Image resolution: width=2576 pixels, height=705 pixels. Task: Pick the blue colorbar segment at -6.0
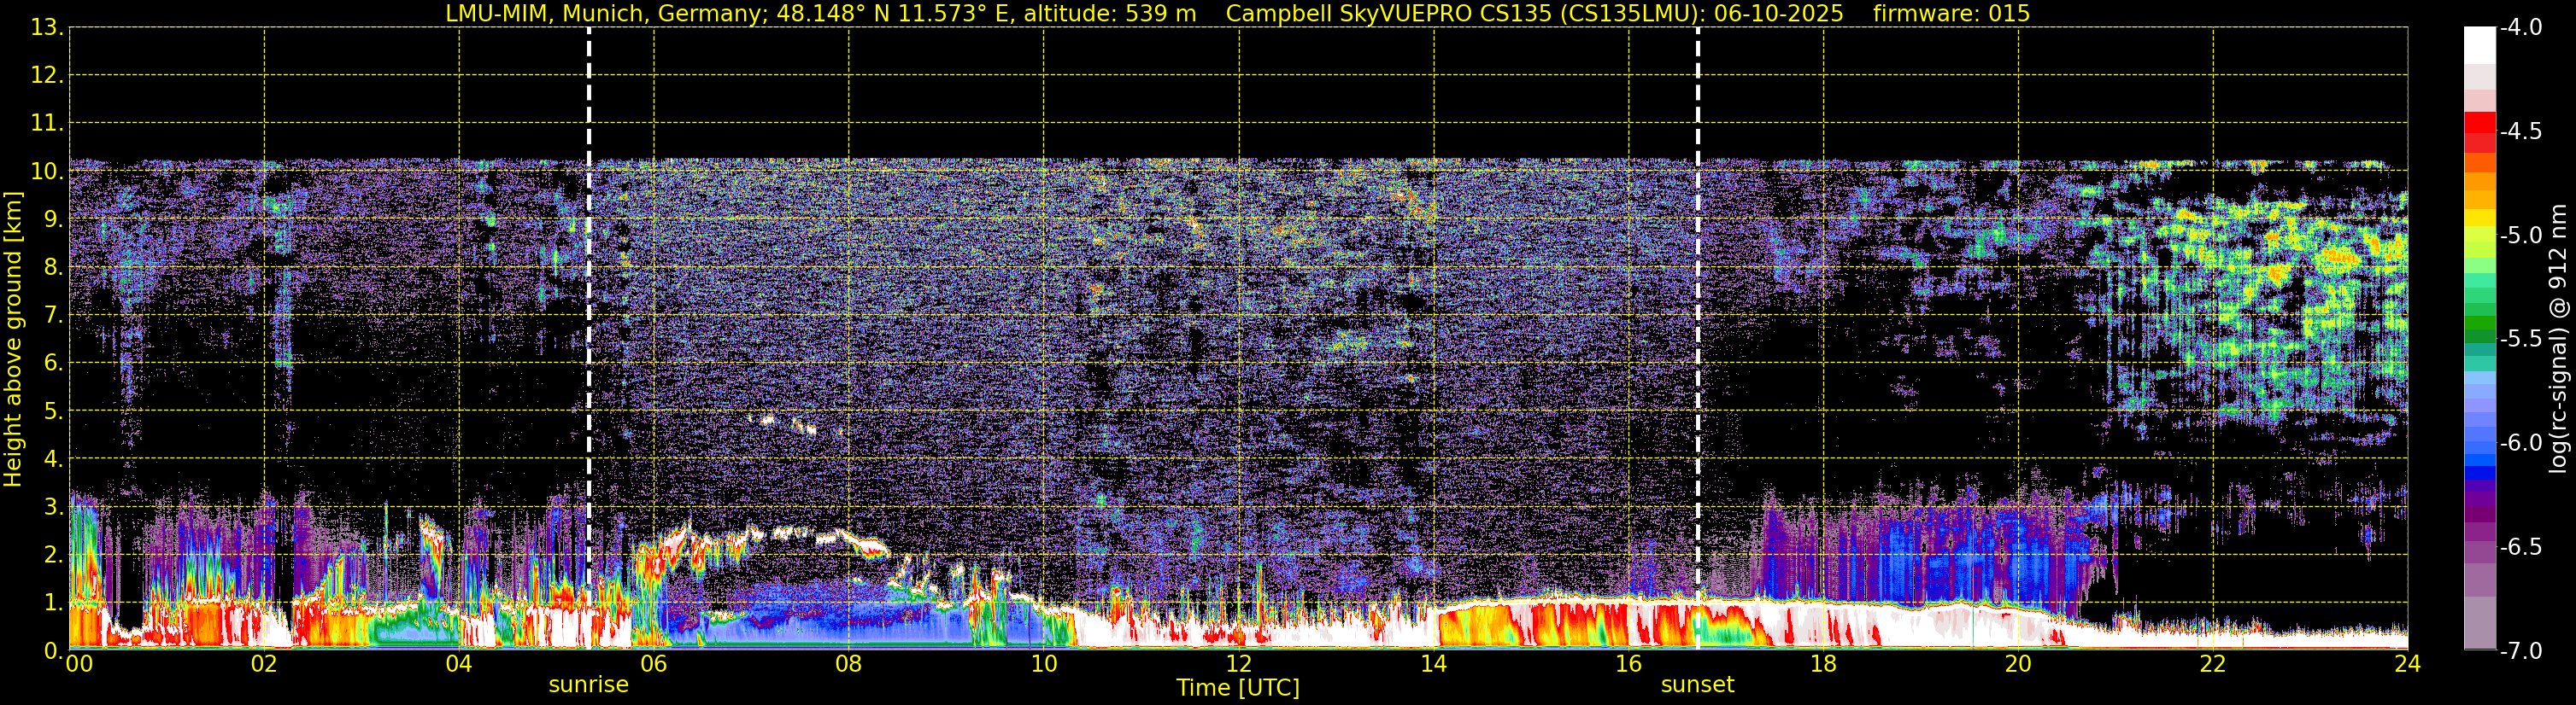pos(2480,449)
